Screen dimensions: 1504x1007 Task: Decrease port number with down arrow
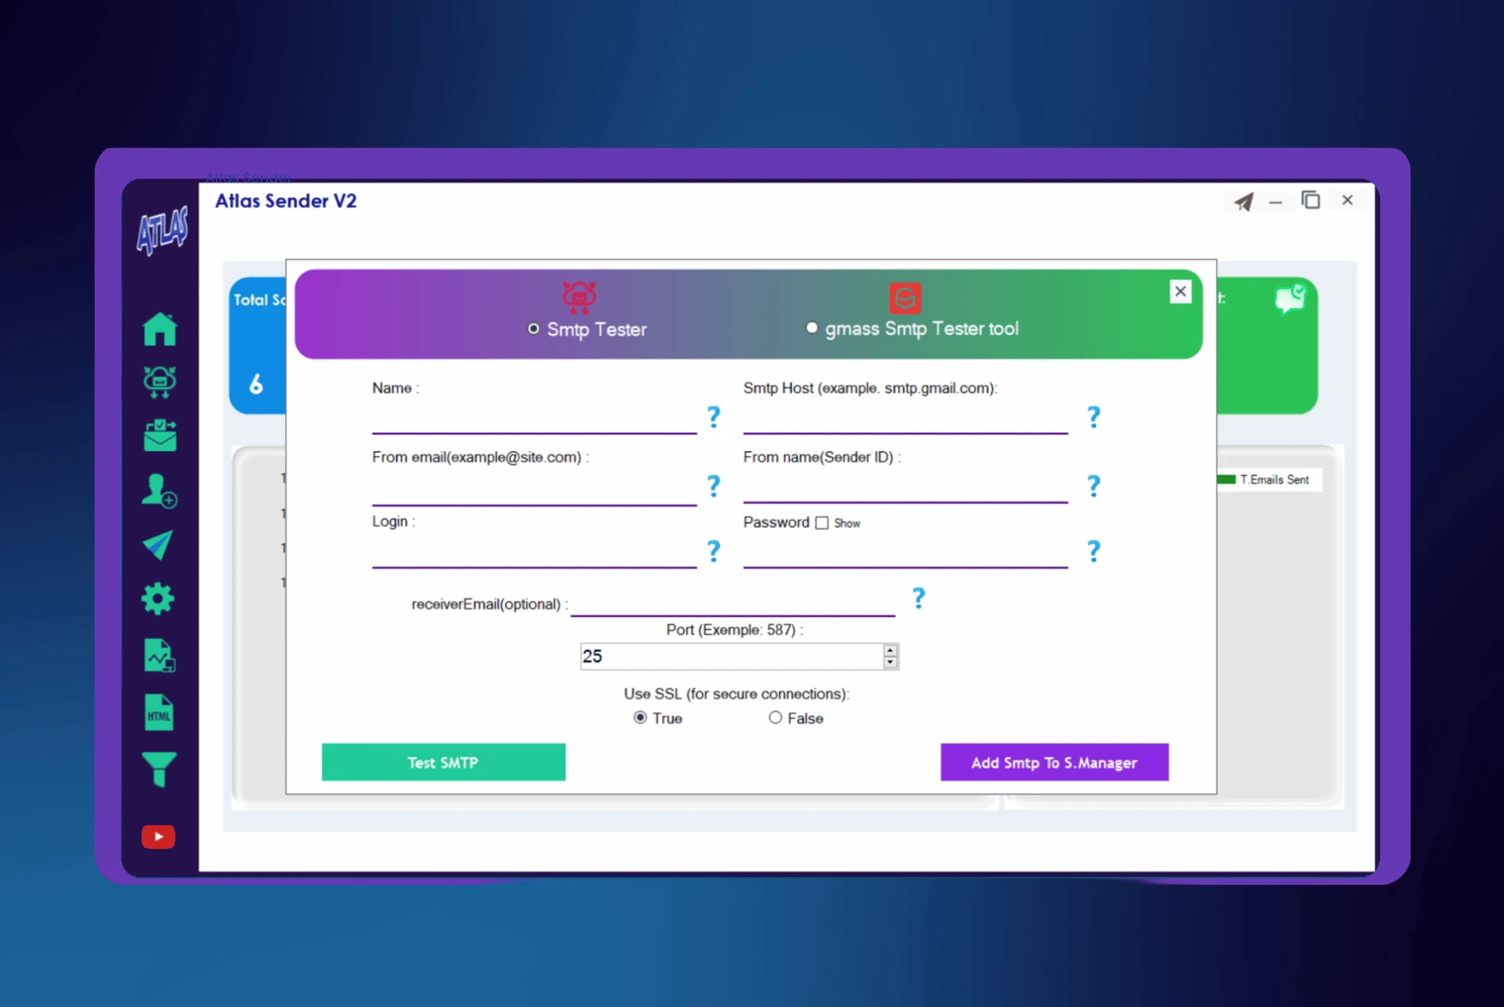890,662
